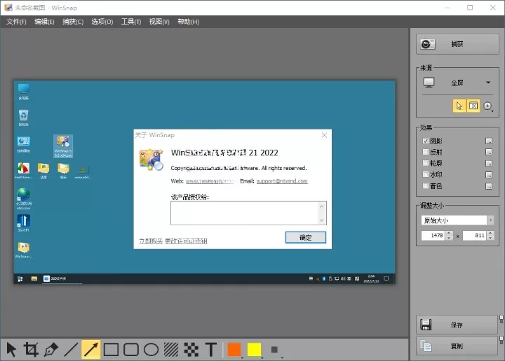Click the width field showing 1478
The height and width of the screenshot is (361, 505).
coord(433,236)
